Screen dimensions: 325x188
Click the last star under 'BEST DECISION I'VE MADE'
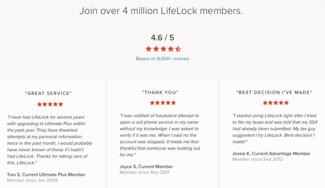pos(286,103)
